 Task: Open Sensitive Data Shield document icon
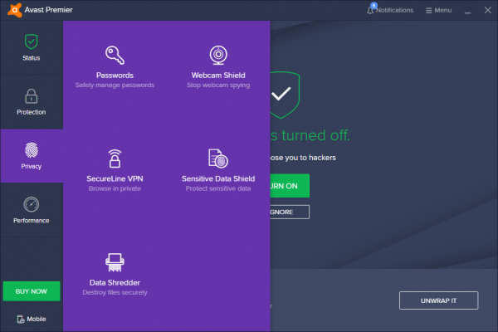pos(217,158)
